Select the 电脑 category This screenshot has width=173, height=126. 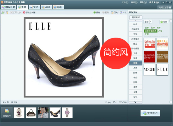(135, 78)
